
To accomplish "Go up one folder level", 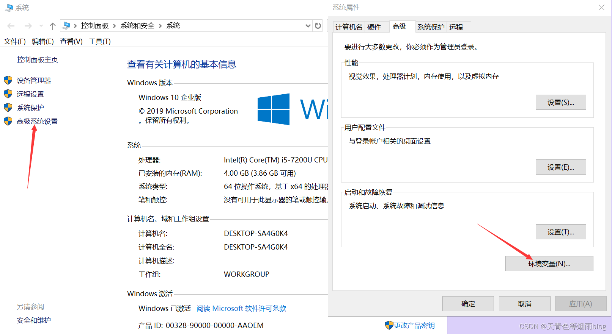I will point(53,26).
